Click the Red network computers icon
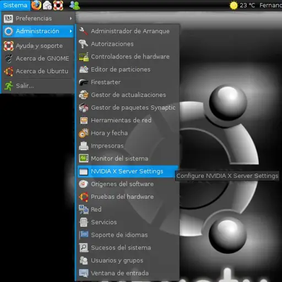Image resolution: width=282 pixels, height=282 pixels. tap(84, 210)
